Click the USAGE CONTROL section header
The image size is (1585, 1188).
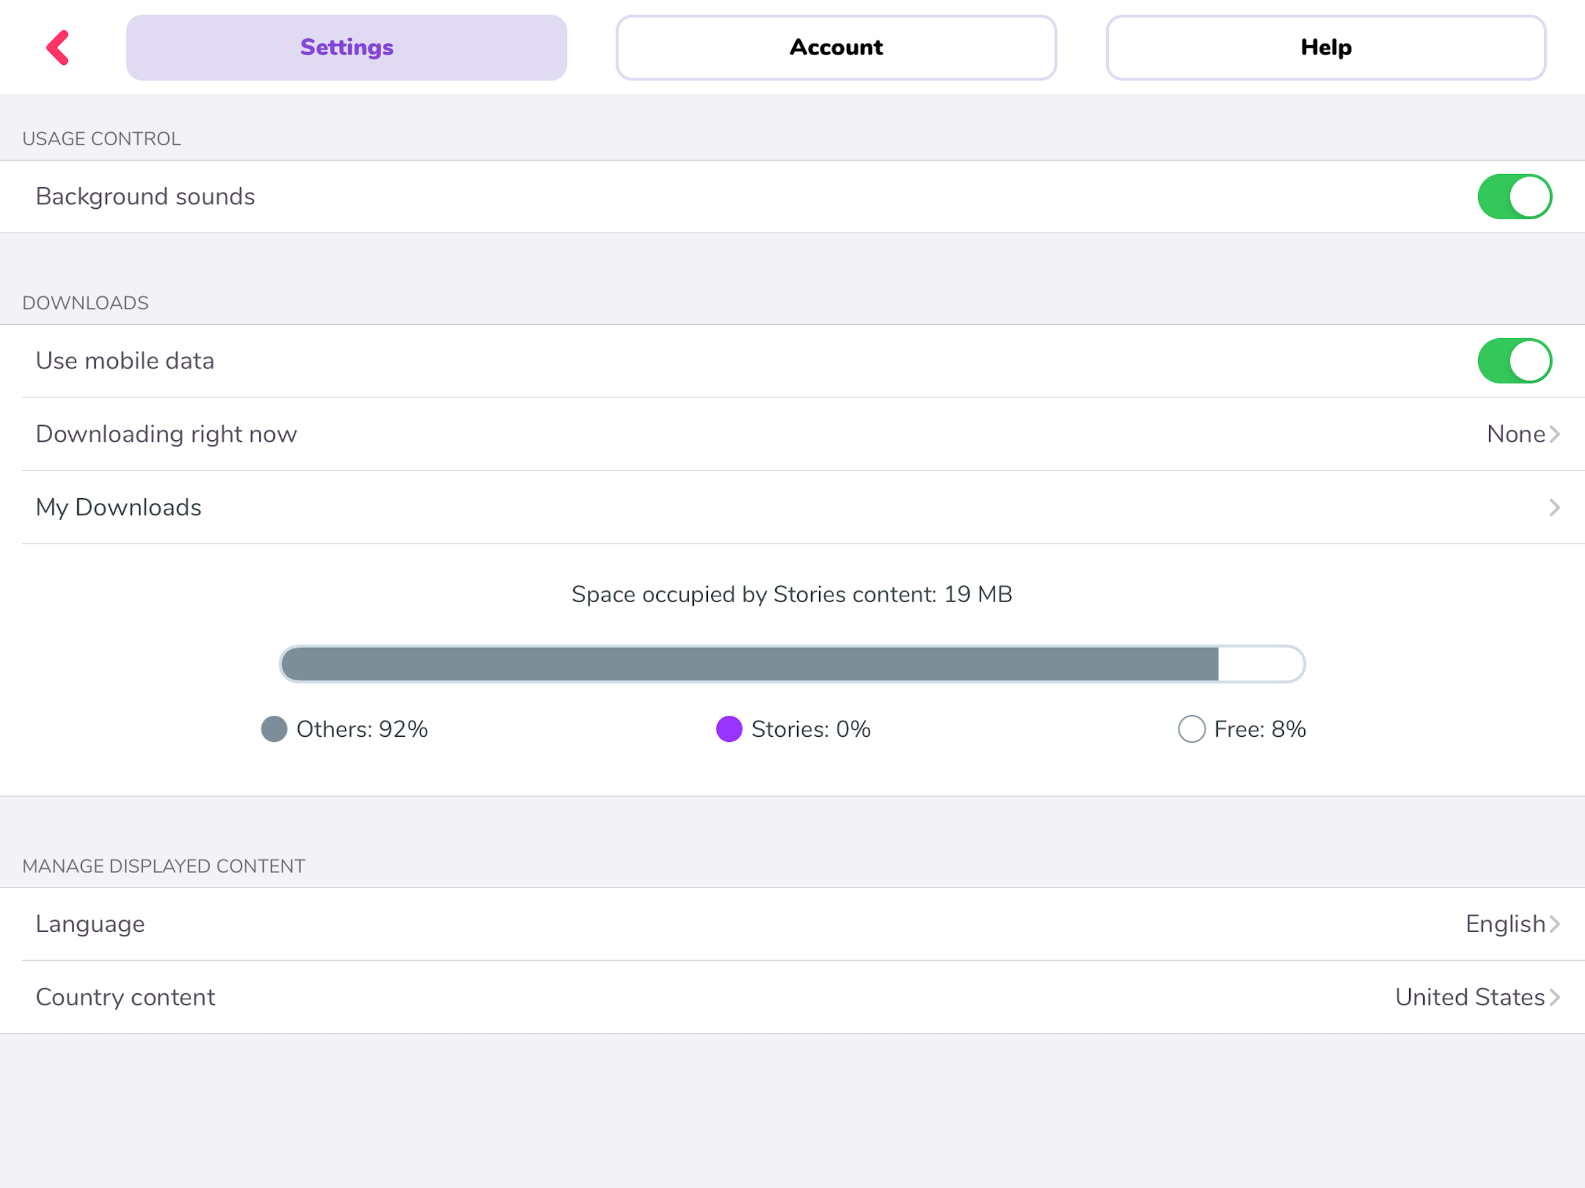102,138
